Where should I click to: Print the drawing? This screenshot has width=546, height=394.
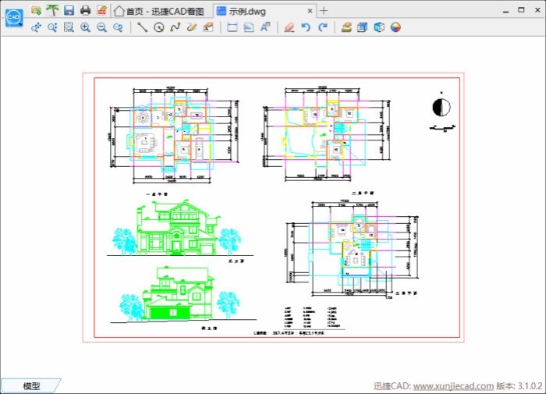(85, 10)
